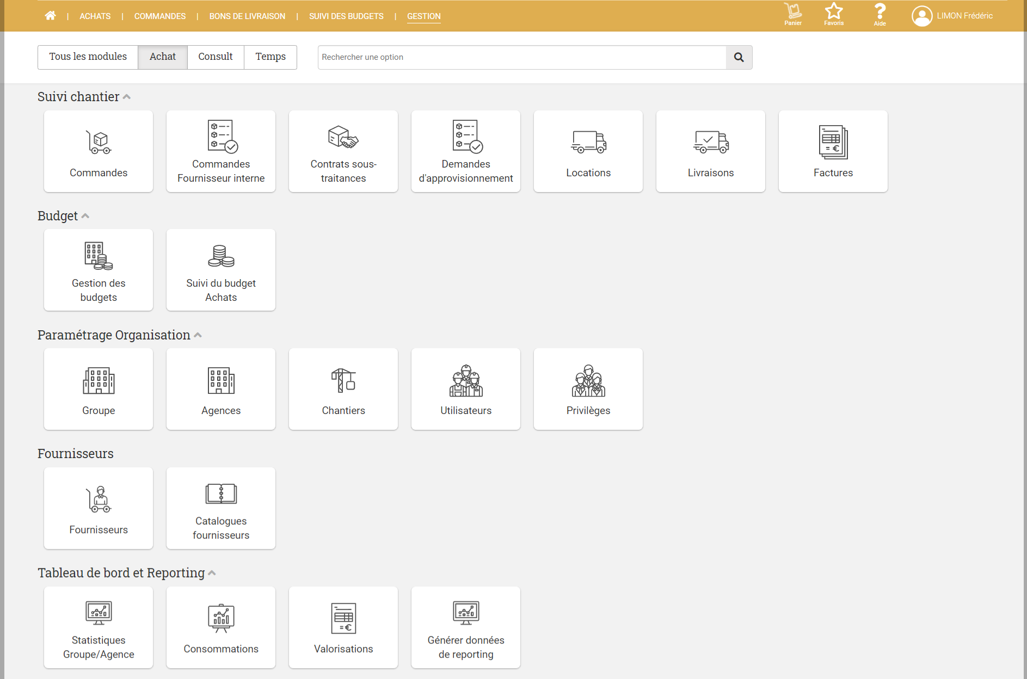Click the Valorisations tile label
The image size is (1027, 679).
click(x=343, y=649)
